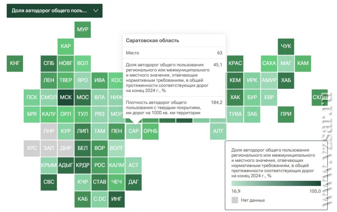
Task: Open the road-share indicator dropdown
Action: (x=55, y=11)
